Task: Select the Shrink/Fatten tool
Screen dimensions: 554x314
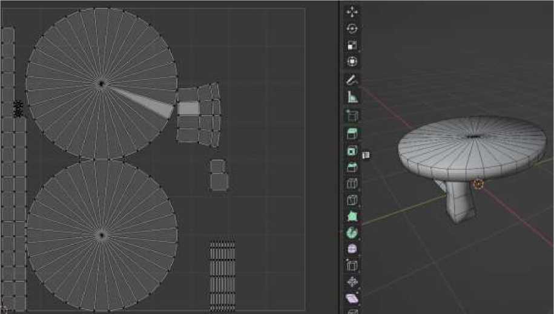Action: click(352, 282)
